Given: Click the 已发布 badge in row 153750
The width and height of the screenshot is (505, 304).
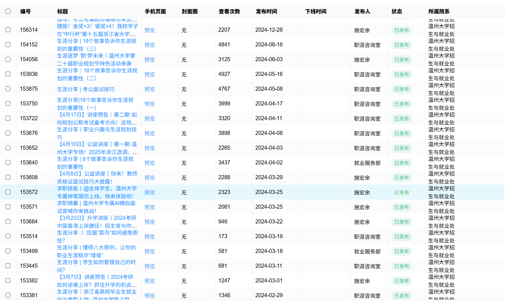Looking at the screenshot, I should point(401,104).
